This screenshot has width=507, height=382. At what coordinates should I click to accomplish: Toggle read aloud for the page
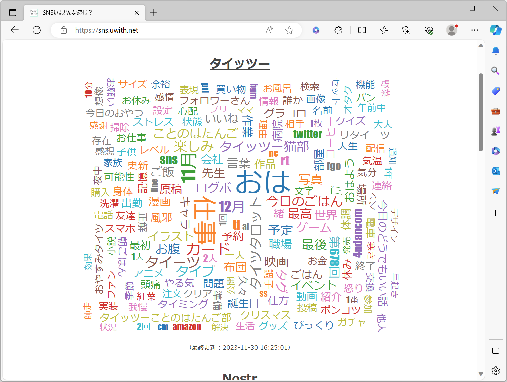(269, 30)
